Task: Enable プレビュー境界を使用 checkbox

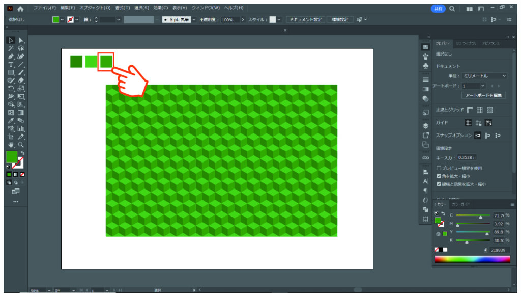Action: point(439,168)
